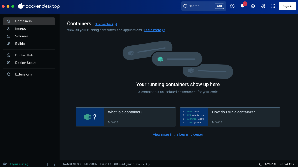Click the Volumes drive icon in sidebar
The height and width of the screenshot is (167, 298).
tap(9, 36)
